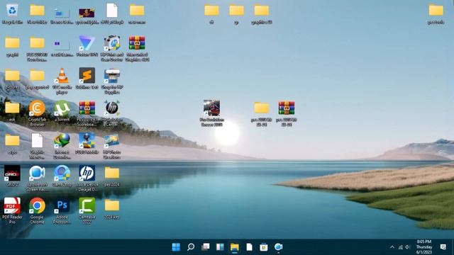Viewport: 454px width, 255px height.
Task: Open folder beside Pro Evolution Soccer shortcut
Action: pos(262,108)
